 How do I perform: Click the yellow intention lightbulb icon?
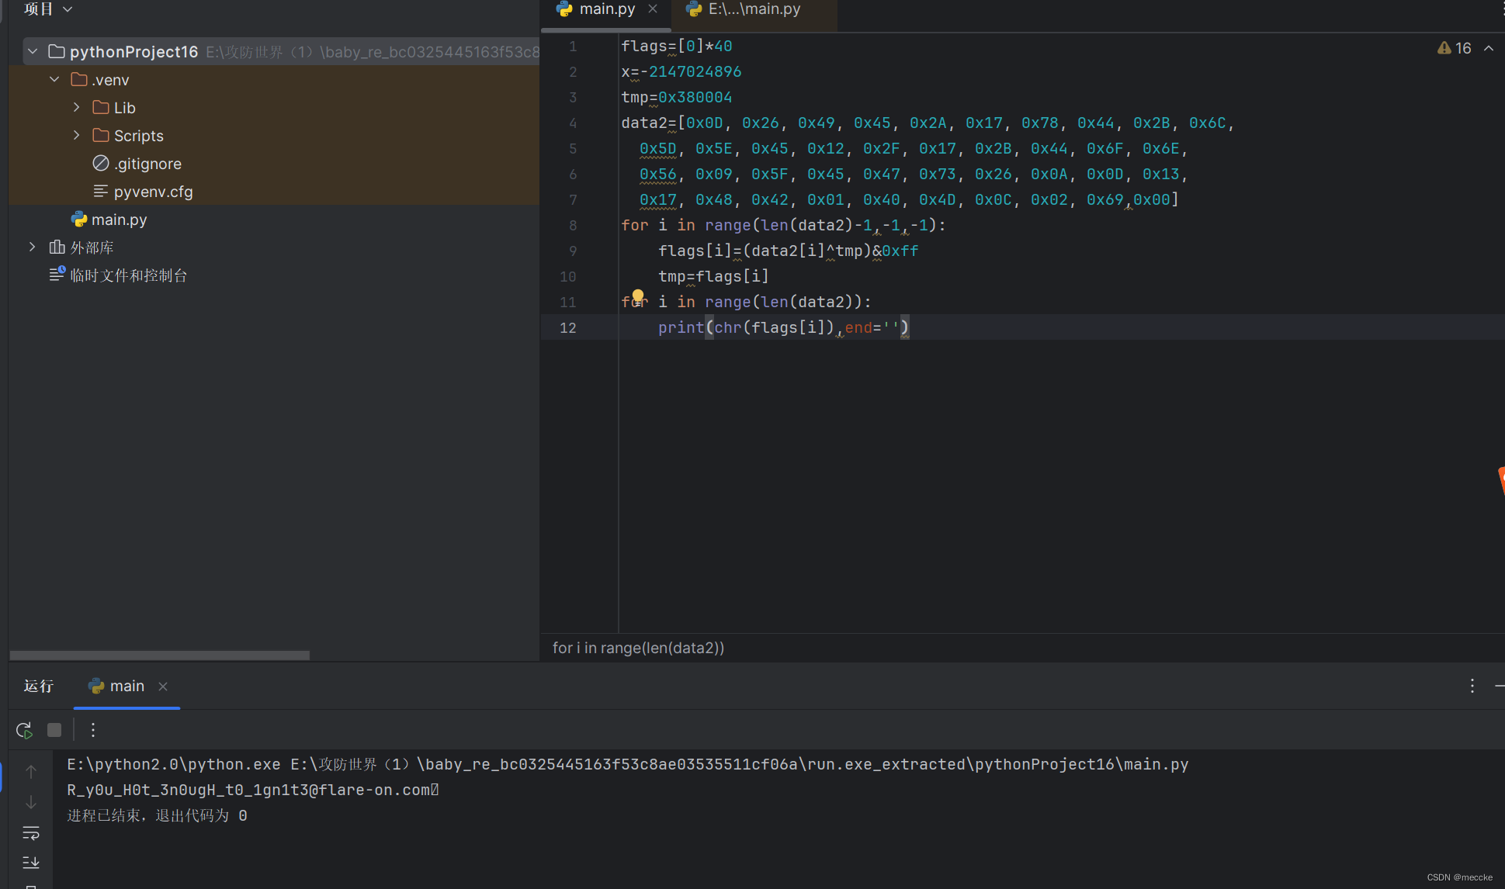point(638,296)
